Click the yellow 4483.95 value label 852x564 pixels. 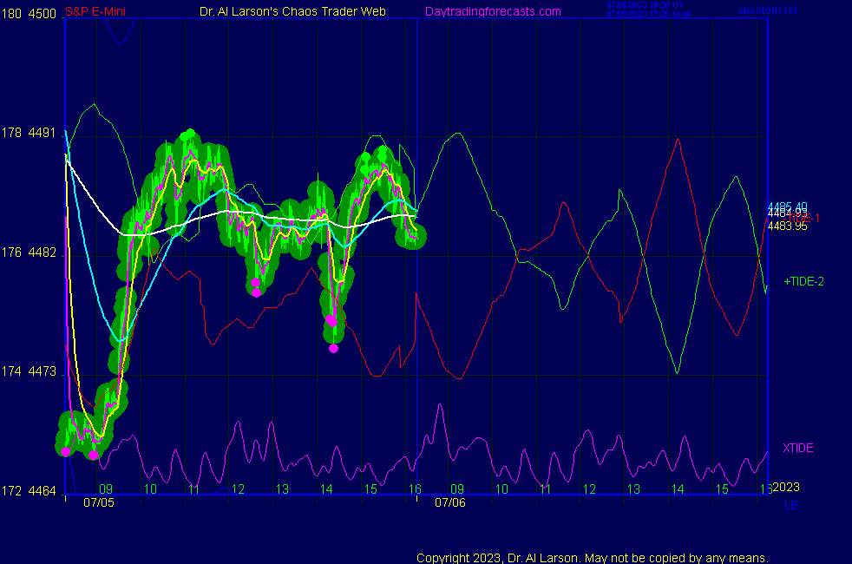pyautogui.click(x=787, y=226)
